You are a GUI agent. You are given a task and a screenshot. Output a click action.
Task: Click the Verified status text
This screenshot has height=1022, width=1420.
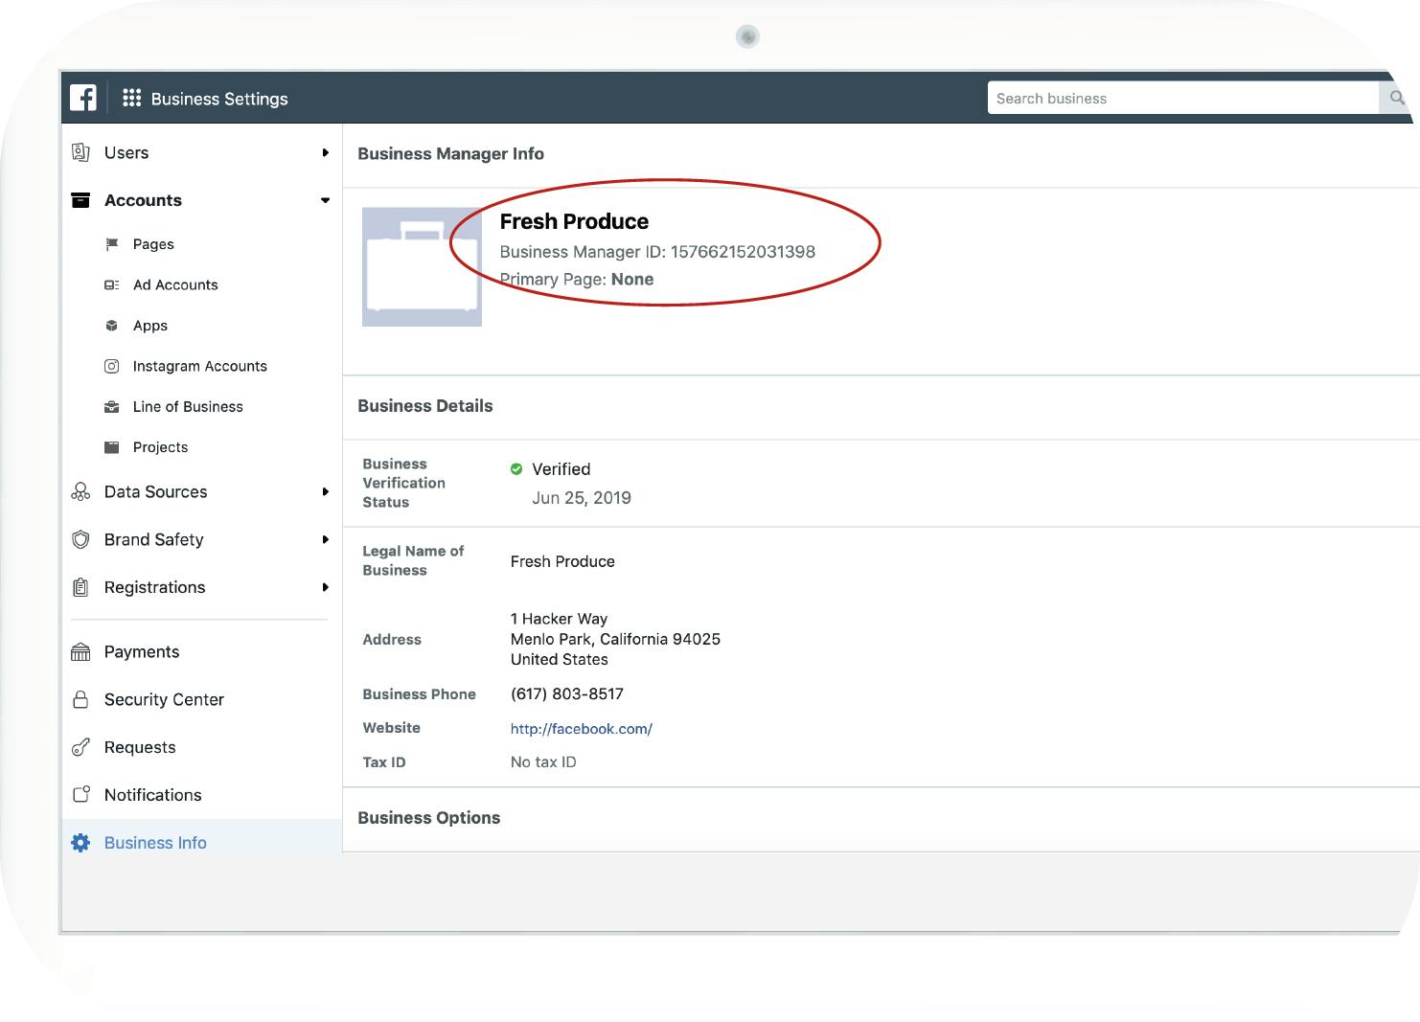click(x=561, y=469)
